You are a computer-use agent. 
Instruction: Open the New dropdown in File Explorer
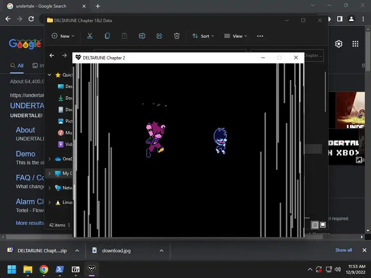coord(63,36)
